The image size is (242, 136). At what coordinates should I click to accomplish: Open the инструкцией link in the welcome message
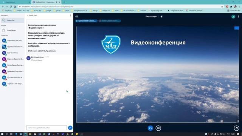point(34,46)
